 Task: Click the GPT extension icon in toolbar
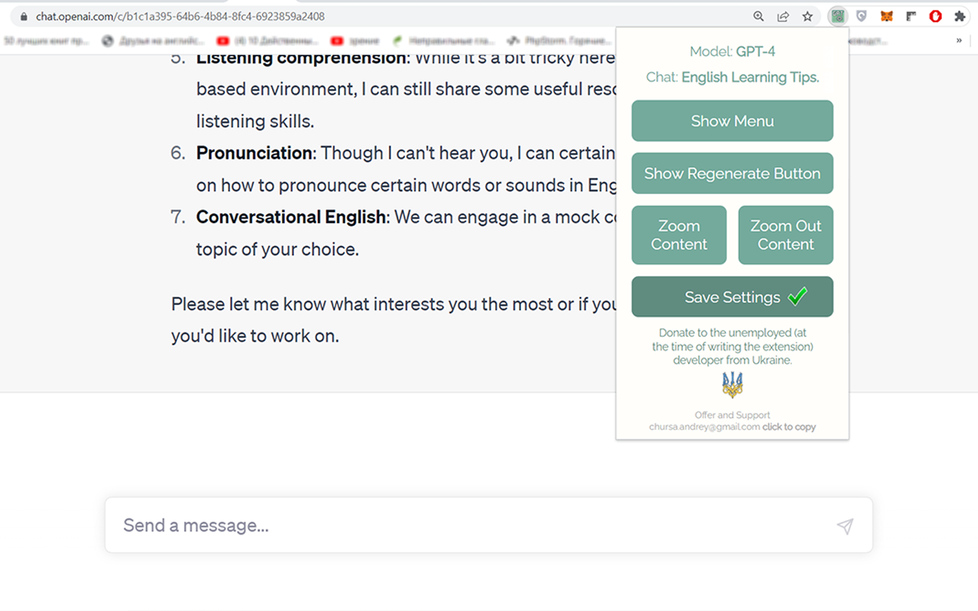coord(838,16)
